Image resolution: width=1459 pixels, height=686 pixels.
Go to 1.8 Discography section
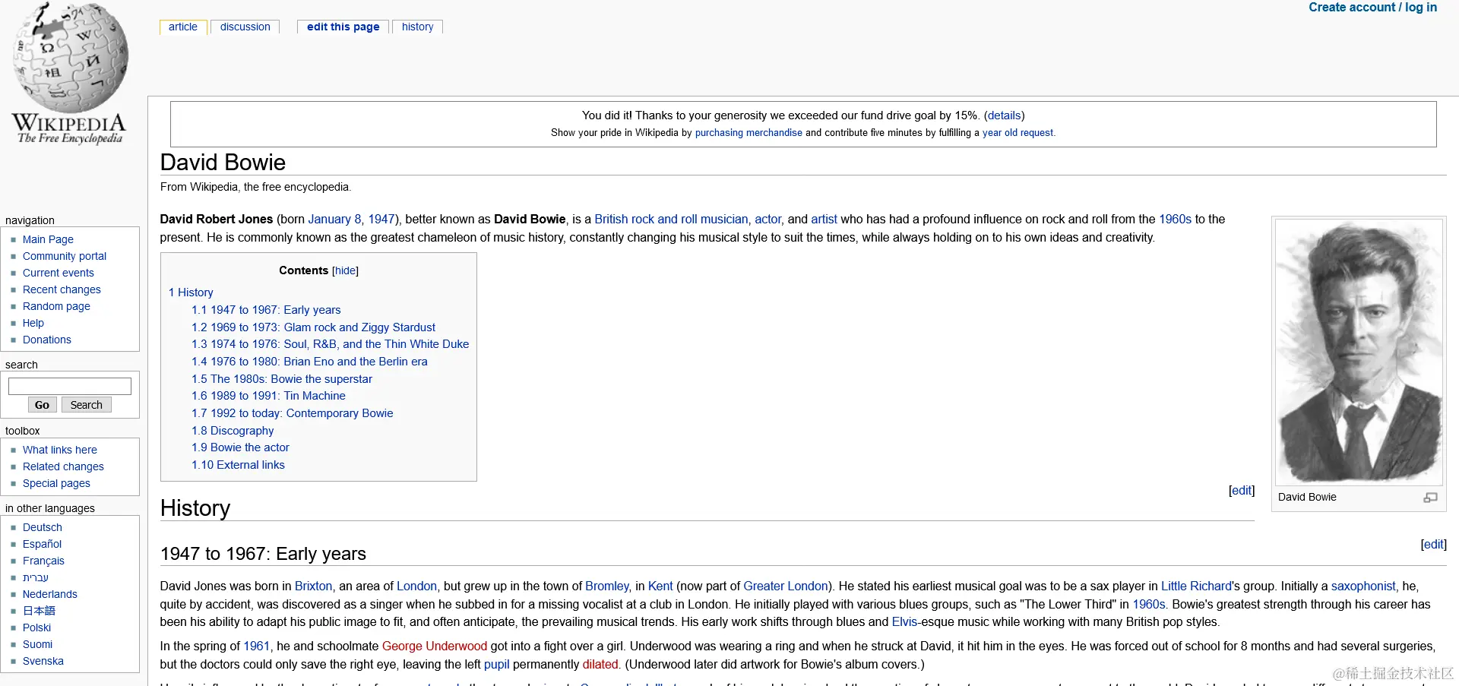pyautogui.click(x=233, y=431)
